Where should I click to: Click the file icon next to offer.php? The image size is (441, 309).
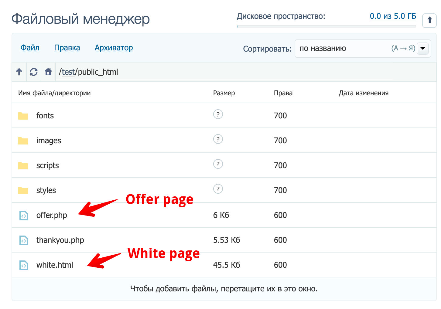[23, 215]
